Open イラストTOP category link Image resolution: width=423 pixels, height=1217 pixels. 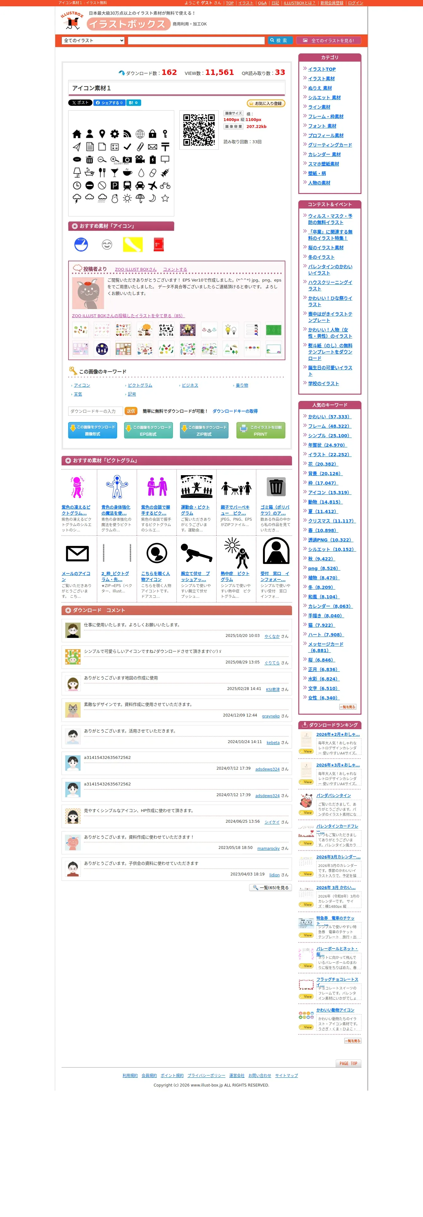pyautogui.click(x=322, y=69)
